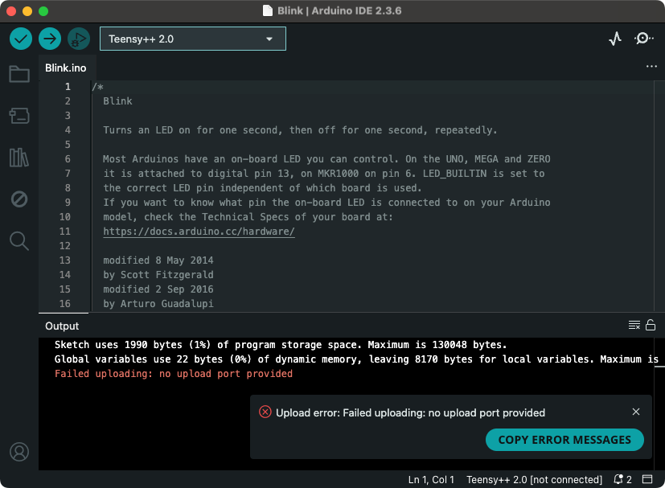This screenshot has height=488, width=665.
Task: Open the docs.arduino.cc hardware link
Action: tap(199, 232)
